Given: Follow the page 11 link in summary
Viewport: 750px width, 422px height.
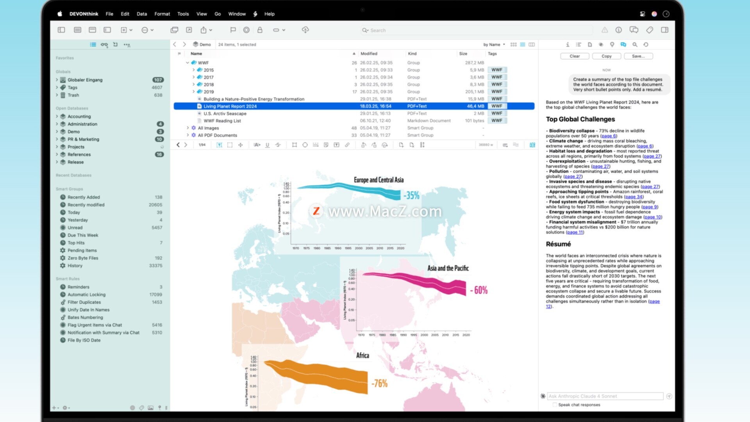Looking at the screenshot, I should (575, 232).
